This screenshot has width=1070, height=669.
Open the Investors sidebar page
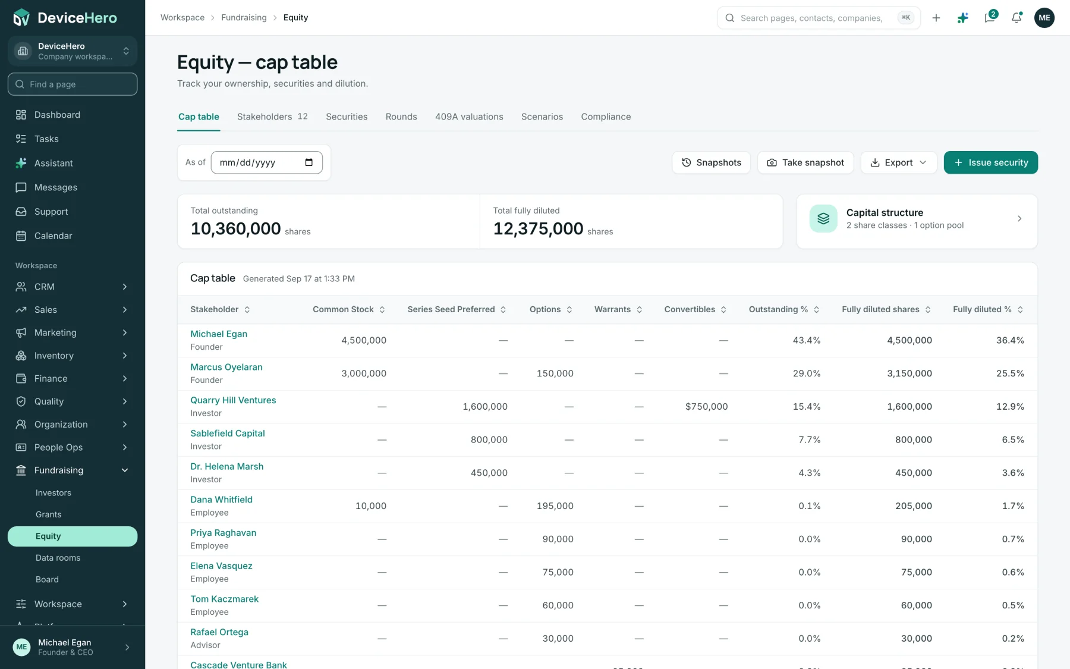pyautogui.click(x=53, y=493)
